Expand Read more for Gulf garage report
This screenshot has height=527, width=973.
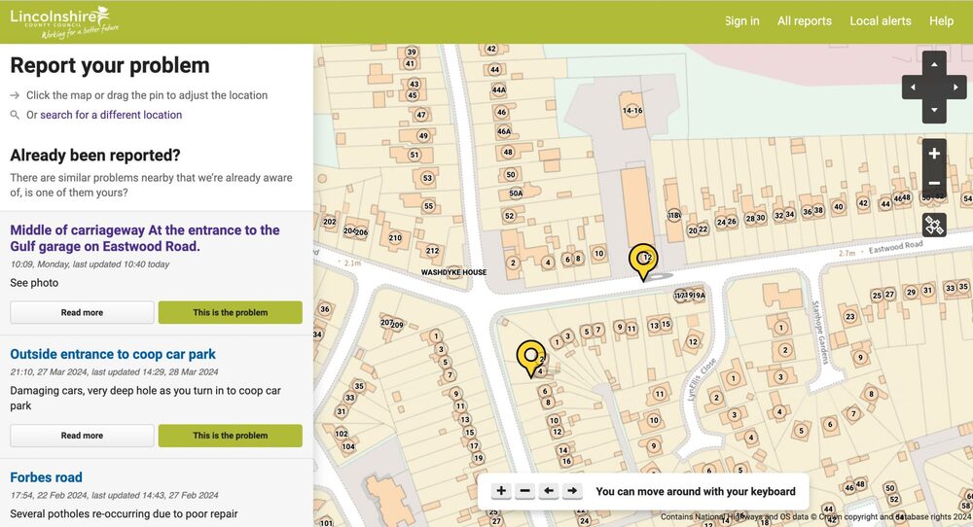[x=82, y=312]
